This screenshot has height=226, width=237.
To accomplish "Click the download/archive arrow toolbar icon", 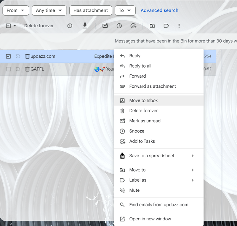I will pos(85,25).
